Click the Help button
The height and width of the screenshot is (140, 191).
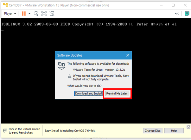pyautogui.click(x=174, y=130)
